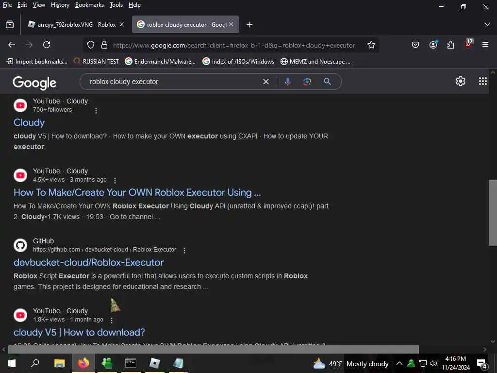
Task: Go back to the previous page
Action: 12,45
